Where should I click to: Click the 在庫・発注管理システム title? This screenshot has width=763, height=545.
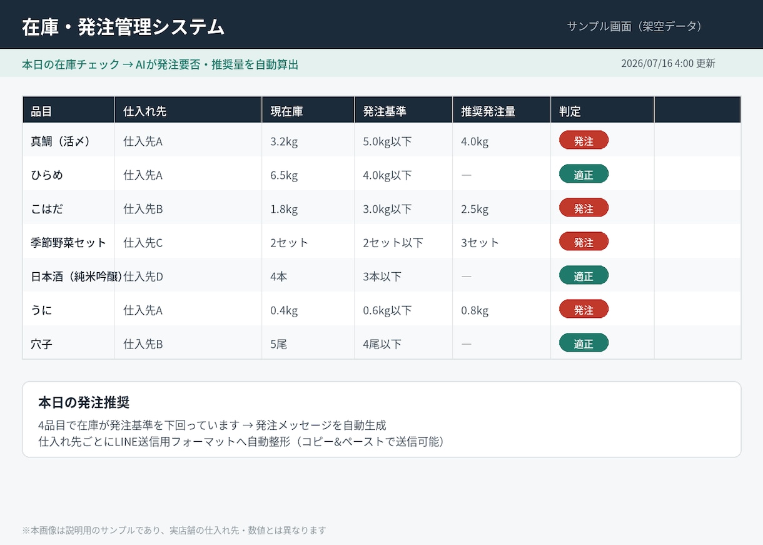[x=123, y=27]
